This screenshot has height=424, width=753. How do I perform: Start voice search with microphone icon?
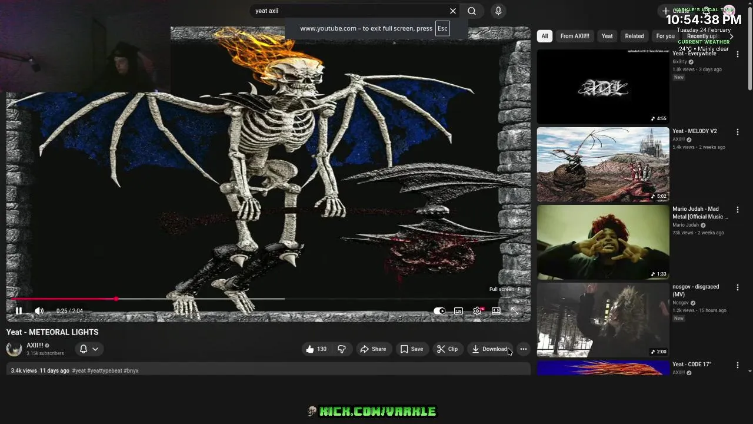point(498,11)
